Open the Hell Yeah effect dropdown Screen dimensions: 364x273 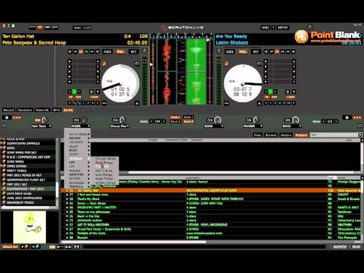pyautogui.click(x=42, y=126)
